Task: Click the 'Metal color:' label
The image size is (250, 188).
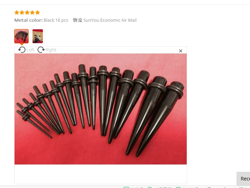Action: [29, 20]
